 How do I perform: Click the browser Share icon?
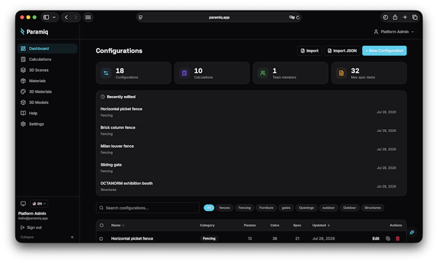tap(395, 18)
